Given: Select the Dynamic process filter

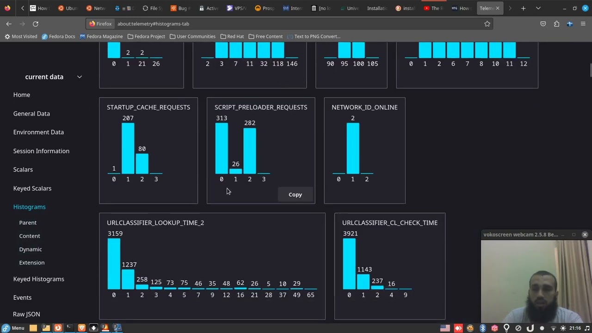Looking at the screenshot, I should click(31, 249).
